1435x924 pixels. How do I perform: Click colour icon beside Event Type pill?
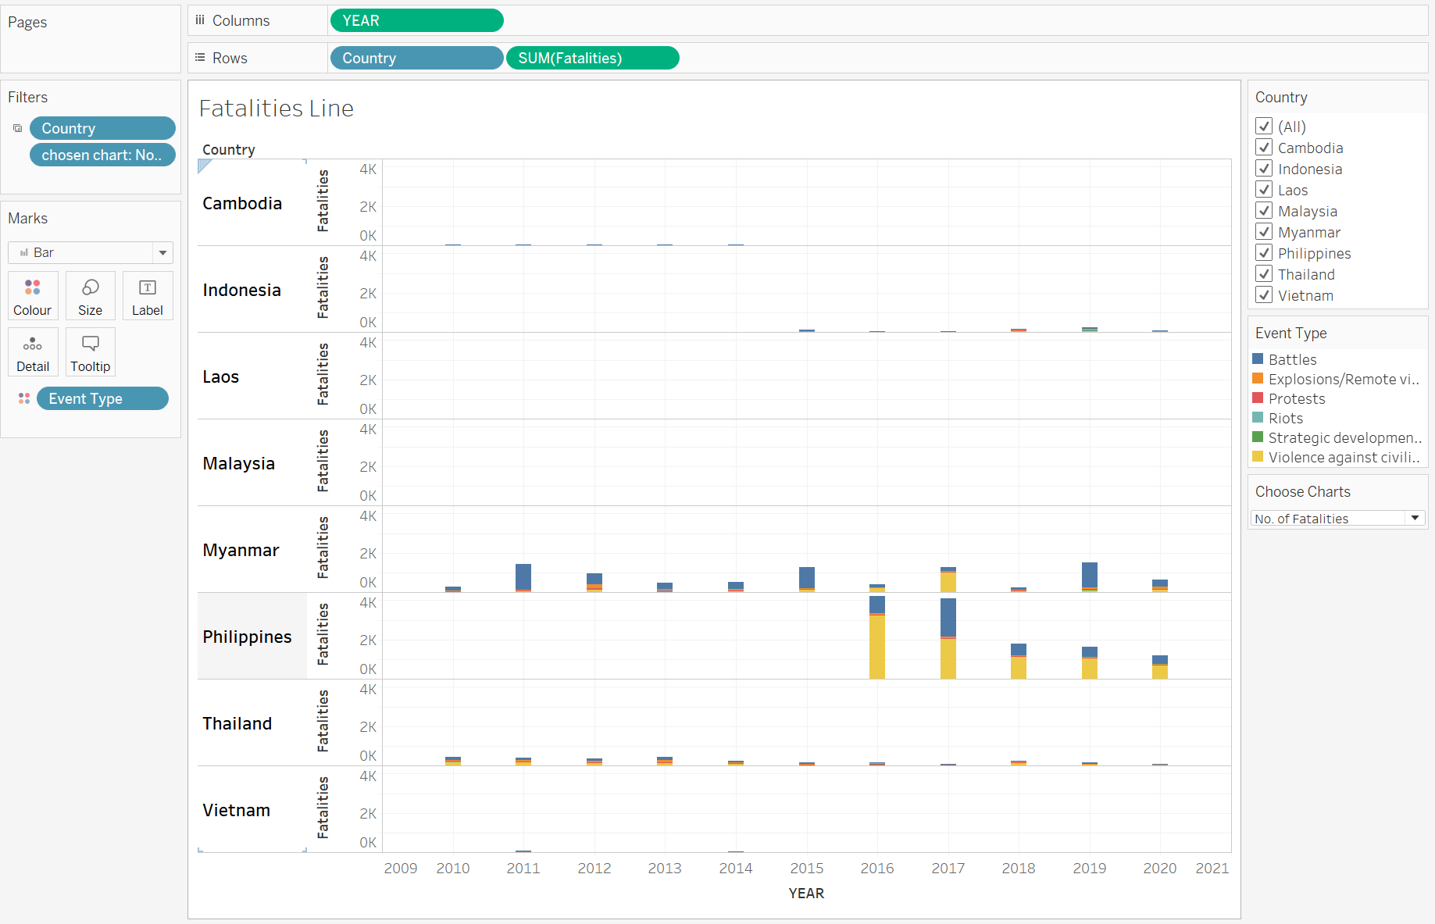pyautogui.click(x=24, y=398)
